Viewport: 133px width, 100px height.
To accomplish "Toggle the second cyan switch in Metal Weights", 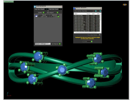I will (x=100, y=11).
